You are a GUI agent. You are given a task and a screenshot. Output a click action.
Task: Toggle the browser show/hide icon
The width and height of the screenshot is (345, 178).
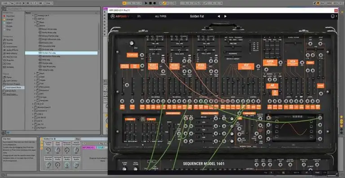coord(3,8)
